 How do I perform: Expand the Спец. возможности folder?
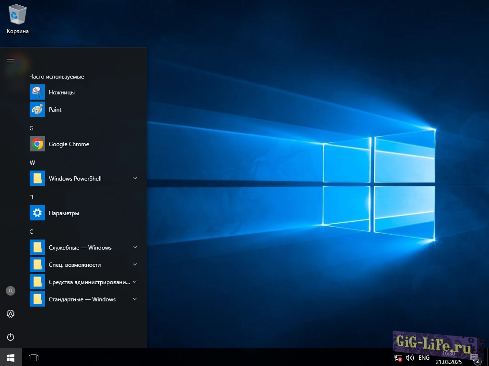(135, 264)
